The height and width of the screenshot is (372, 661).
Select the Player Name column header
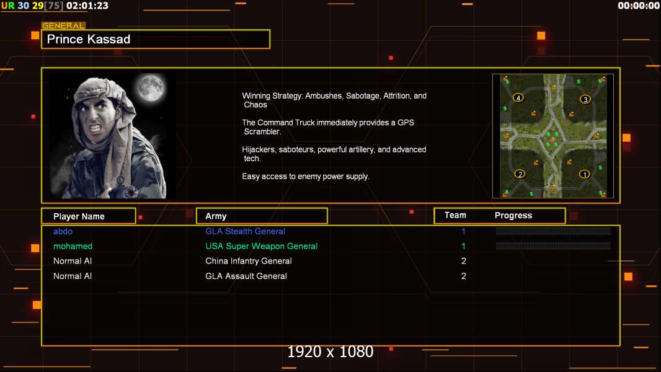pos(89,216)
